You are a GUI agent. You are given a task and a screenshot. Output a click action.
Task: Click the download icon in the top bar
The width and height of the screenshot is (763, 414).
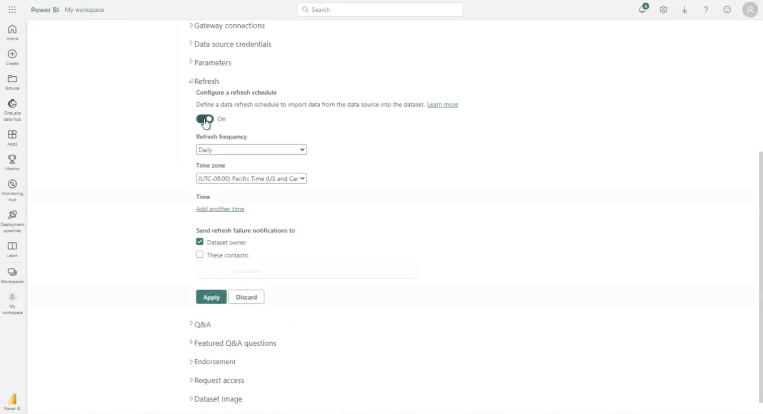coord(684,10)
